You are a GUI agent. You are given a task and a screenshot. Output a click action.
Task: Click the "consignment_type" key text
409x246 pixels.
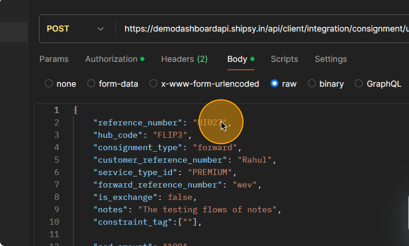coord(137,148)
